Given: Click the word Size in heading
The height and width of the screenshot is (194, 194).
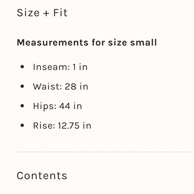Looking at the screenshot, I should click(28, 13).
